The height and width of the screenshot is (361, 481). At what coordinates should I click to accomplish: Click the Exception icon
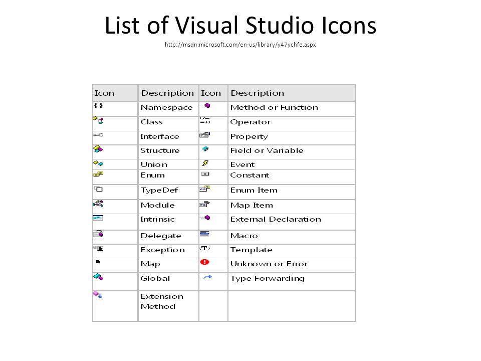click(98, 248)
